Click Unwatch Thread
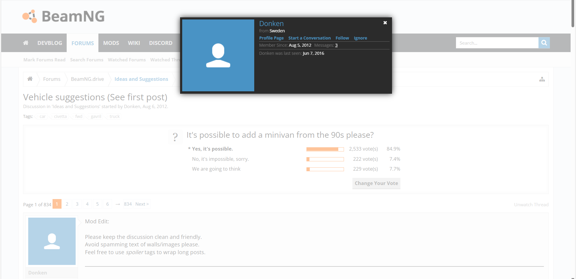The width and height of the screenshot is (576, 279). 531,204
